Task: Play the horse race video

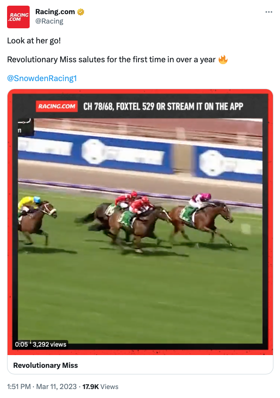Action: tap(140, 222)
